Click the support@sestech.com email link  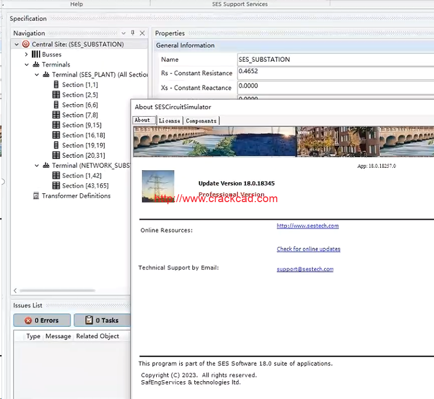[x=305, y=269]
